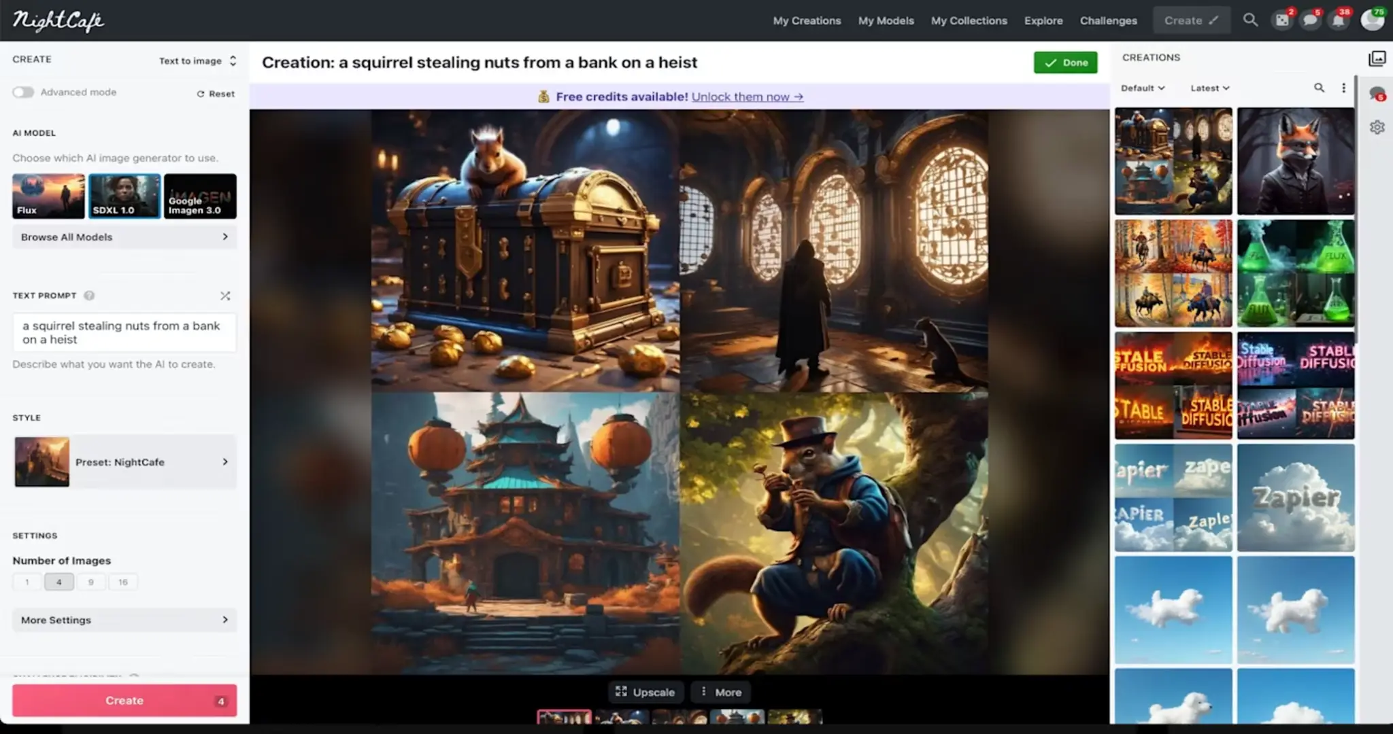Open the Text to image mode dropdown
Image resolution: width=1393 pixels, height=734 pixels.
198,60
